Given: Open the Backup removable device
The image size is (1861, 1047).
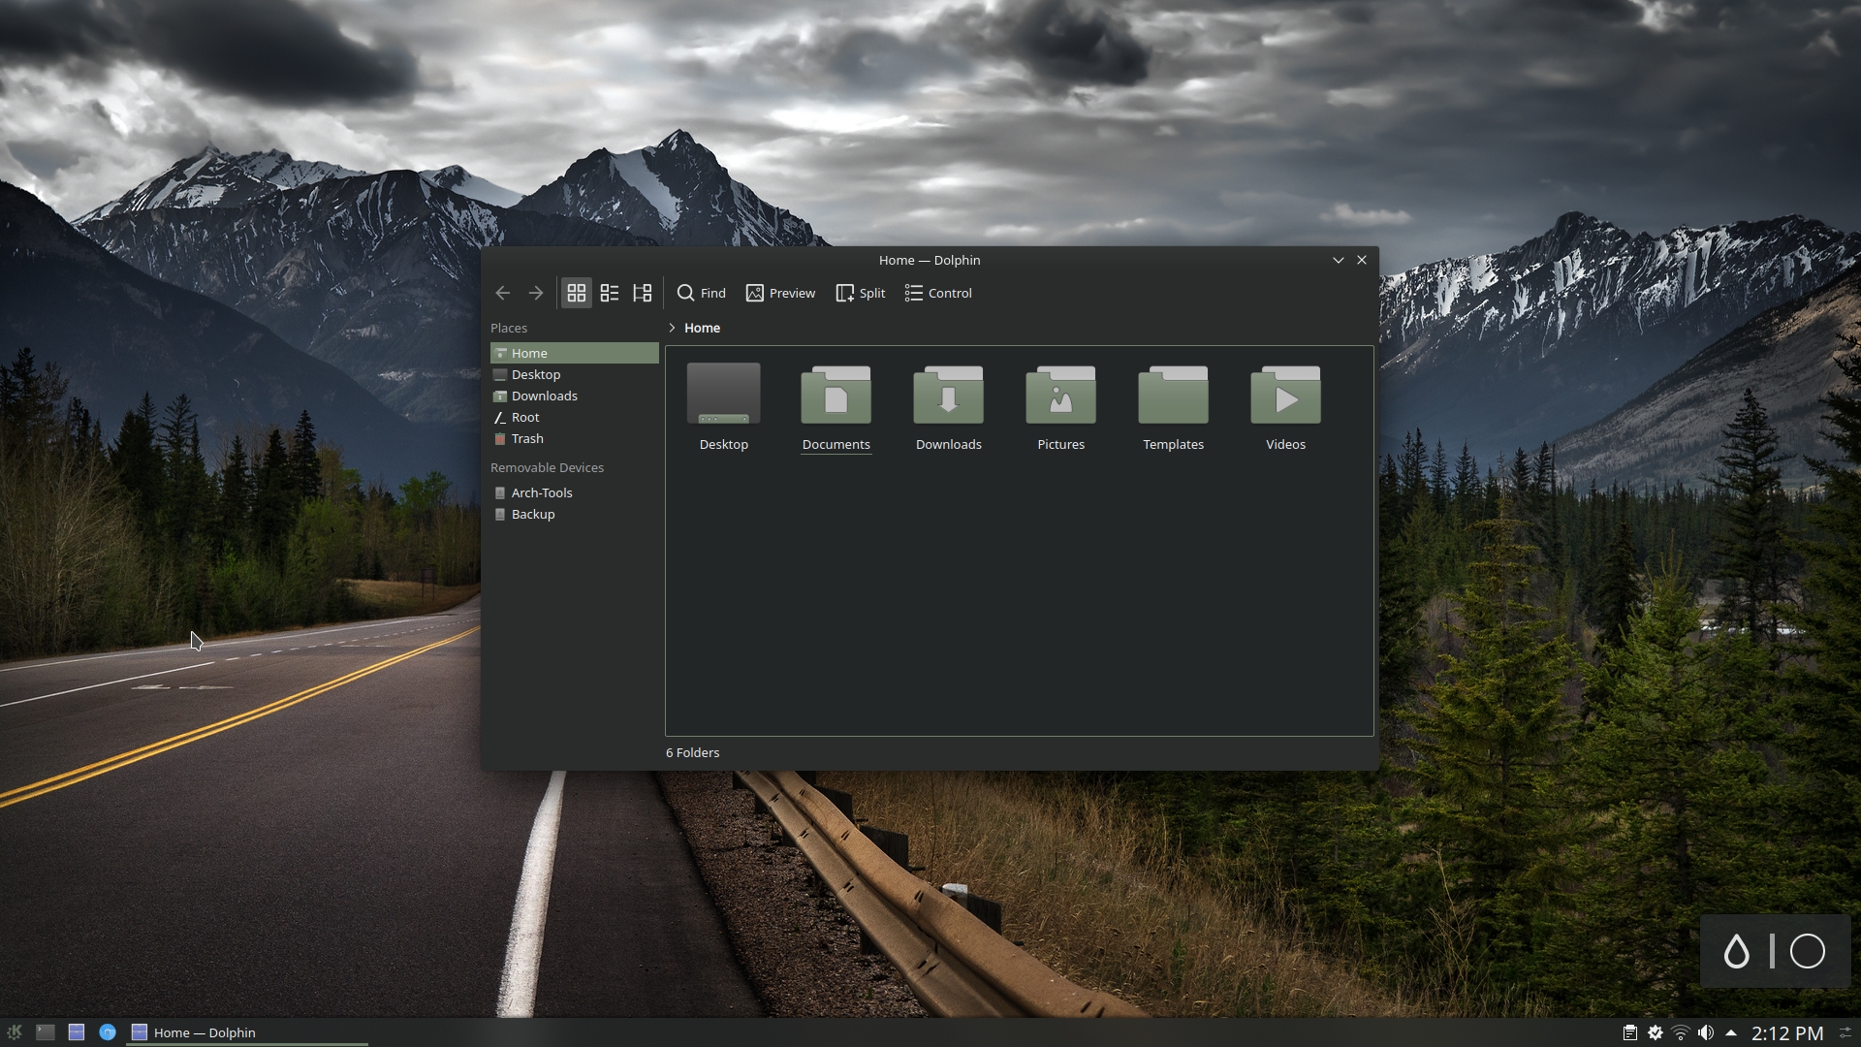Looking at the screenshot, I should pos(575,514).
